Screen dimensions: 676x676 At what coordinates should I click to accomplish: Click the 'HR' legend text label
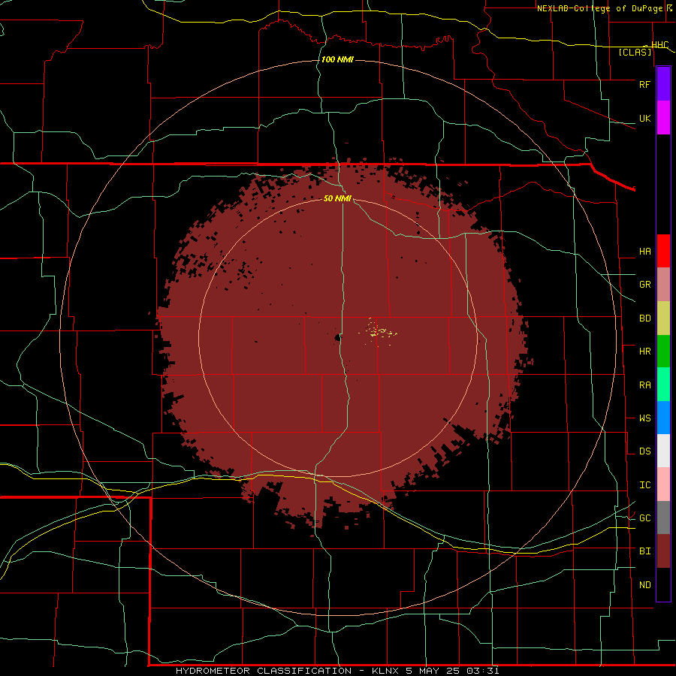pyautogui.click(x=644, y=352)
